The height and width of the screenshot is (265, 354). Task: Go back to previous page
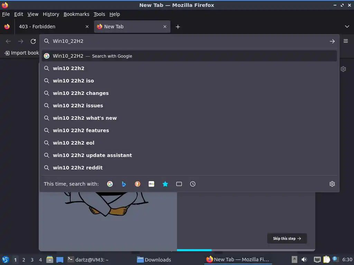pos(8,41)
